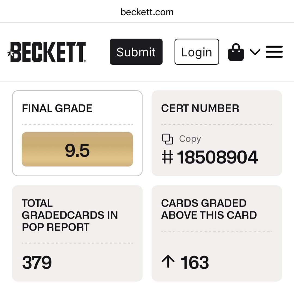Click the copy icon for the cert number
This screenshot has height=293, width=294.
167,139
